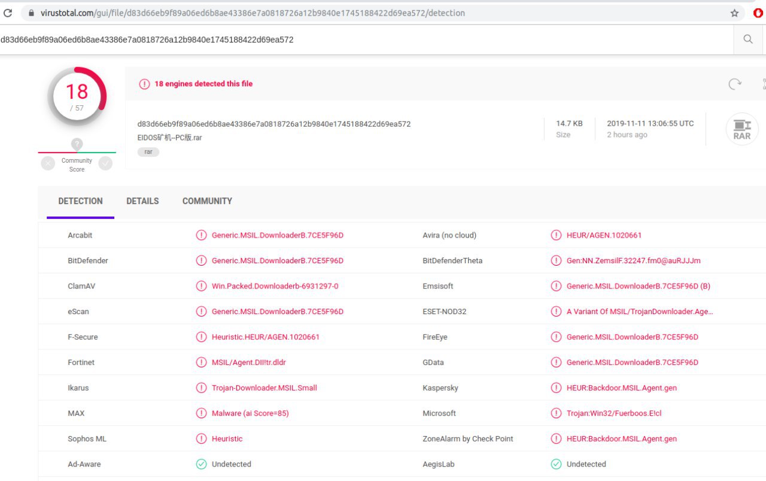Click the browser address bar URL
Image resolution: width=766 pixels, height=481 pixels.
[x=253, y=13]
